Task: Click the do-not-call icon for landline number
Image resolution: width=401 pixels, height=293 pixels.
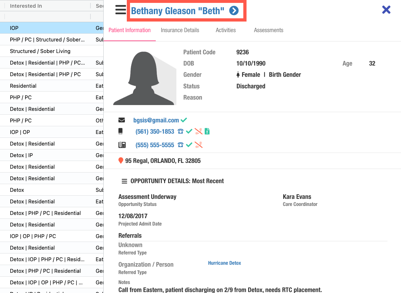Action: point(199,145)
